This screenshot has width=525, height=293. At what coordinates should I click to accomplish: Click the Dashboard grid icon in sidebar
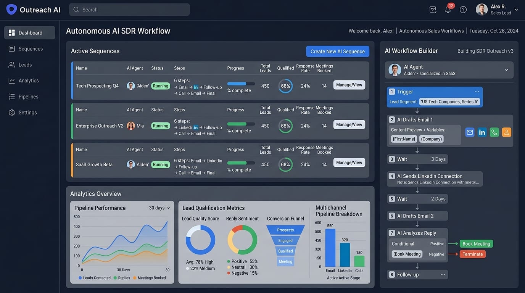(12, 33)
